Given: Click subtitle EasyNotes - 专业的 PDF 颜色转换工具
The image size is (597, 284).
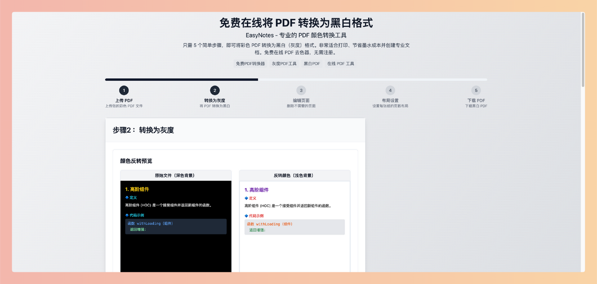Looking at the screenshot, I should pyautogui.click(x=296, y=36).
